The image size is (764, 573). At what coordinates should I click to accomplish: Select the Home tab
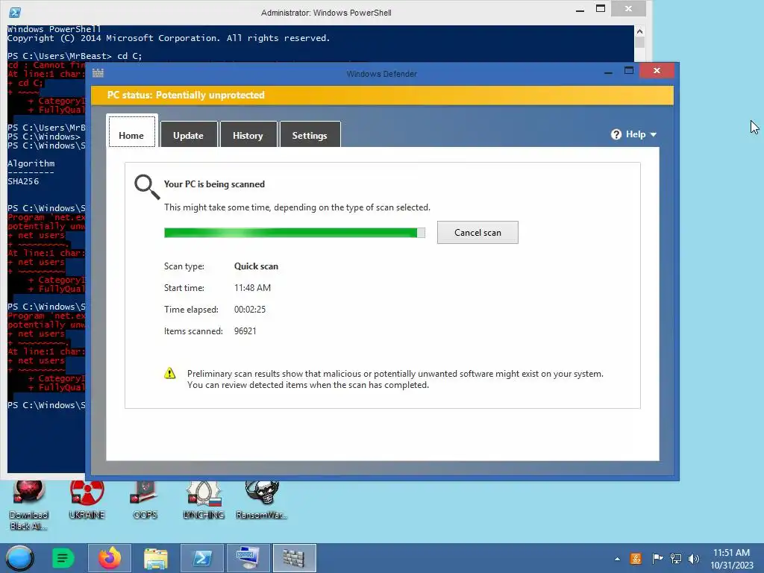pos(131,133)
